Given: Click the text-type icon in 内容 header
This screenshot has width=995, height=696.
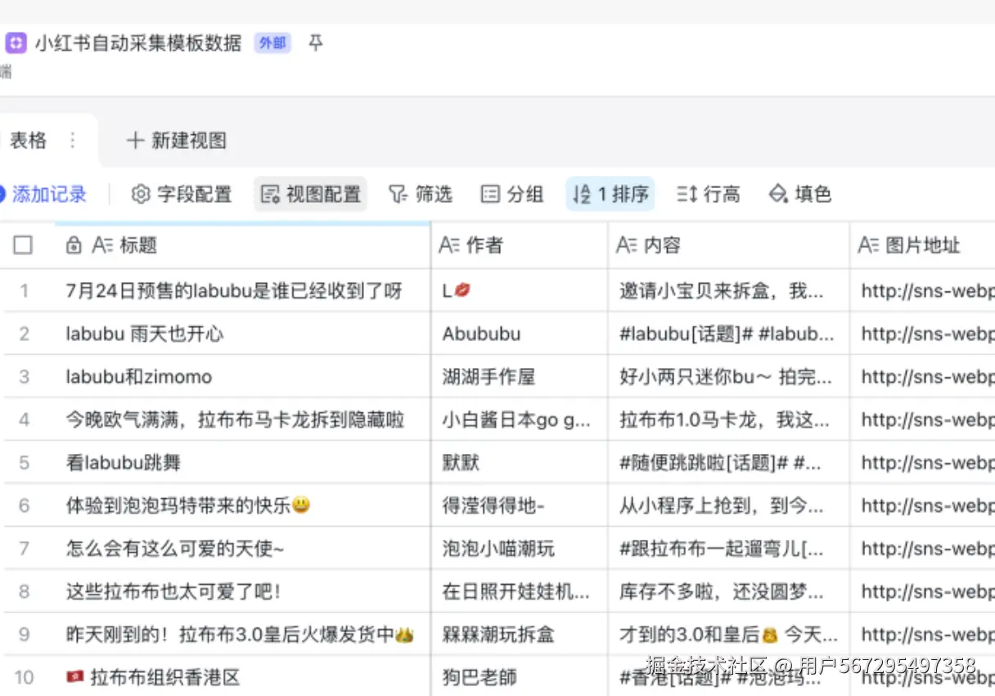Looking at the screenshot, I should [627, 245].
